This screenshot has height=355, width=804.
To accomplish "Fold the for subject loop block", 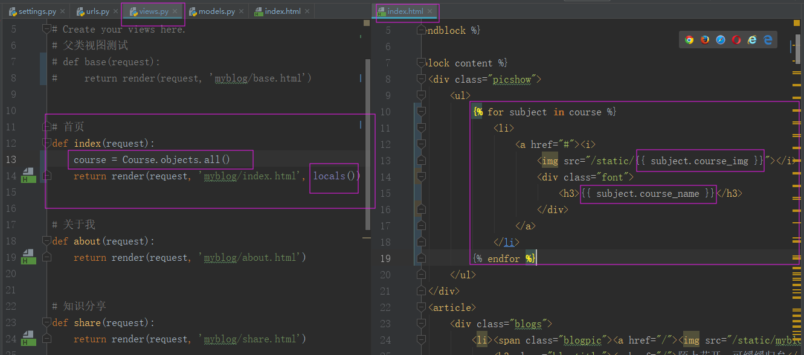I will [421, 112].
